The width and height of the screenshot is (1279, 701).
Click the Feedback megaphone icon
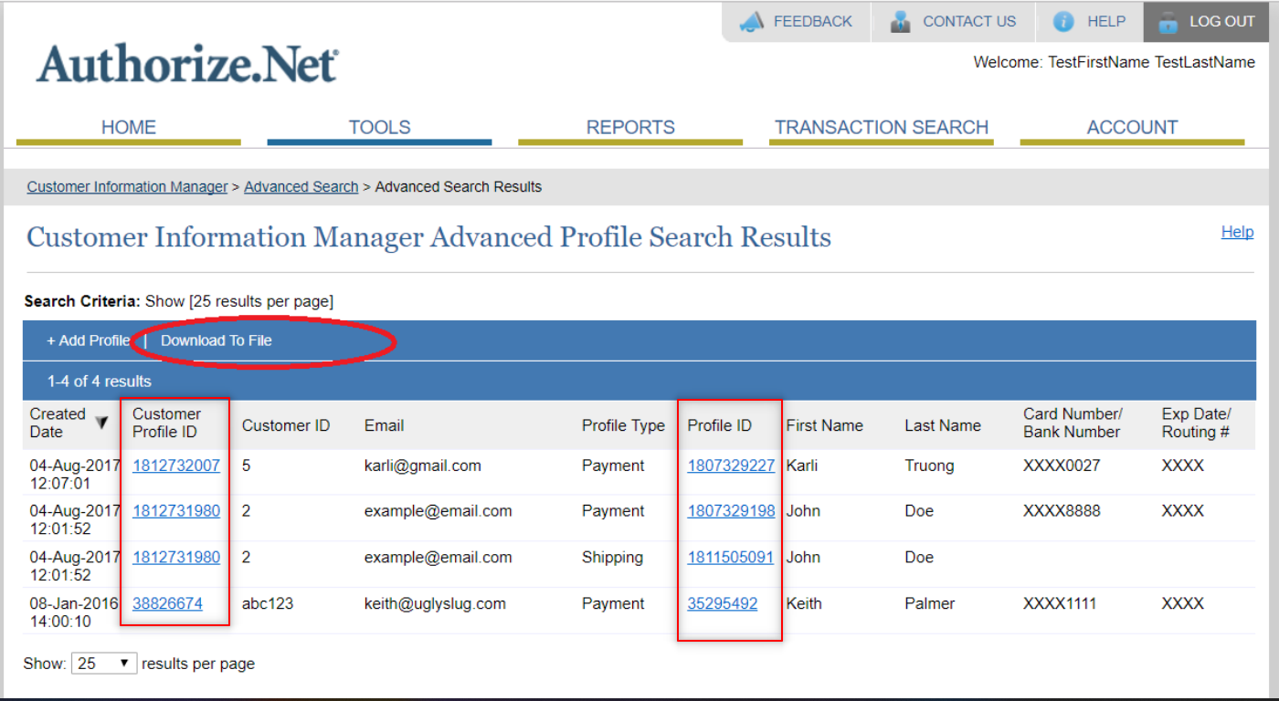tap(751, 22)
